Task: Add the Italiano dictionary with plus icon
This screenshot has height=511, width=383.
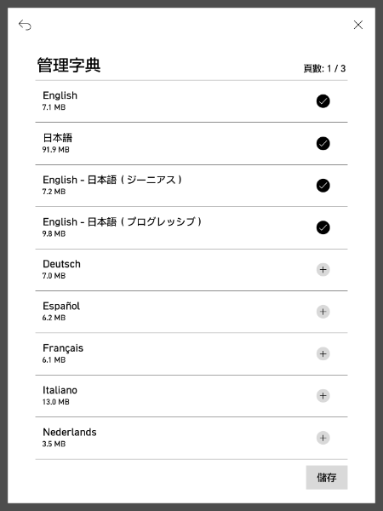Action: 323,396
